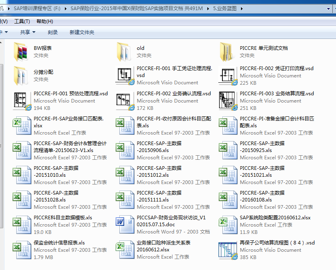This screenshot has height=270, width=336.
Task: Go to SAP培训课程专区 (F:) breadcrumb
Action: [37, 9]
